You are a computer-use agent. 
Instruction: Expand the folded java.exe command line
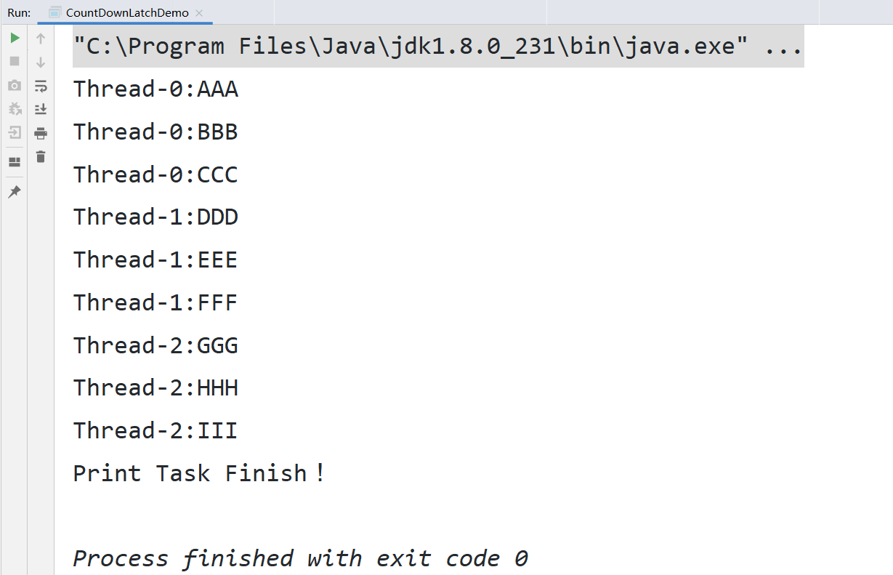(x=783, y=47)
